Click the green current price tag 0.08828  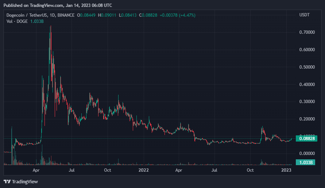tap(306, 139)
